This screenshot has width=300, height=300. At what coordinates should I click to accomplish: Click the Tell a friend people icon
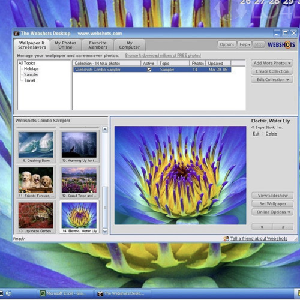226,239
